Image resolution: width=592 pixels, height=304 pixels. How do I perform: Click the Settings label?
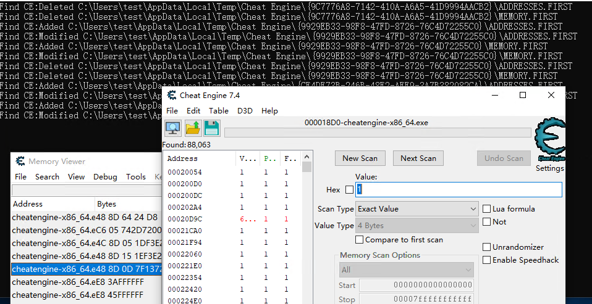point(550,168)
